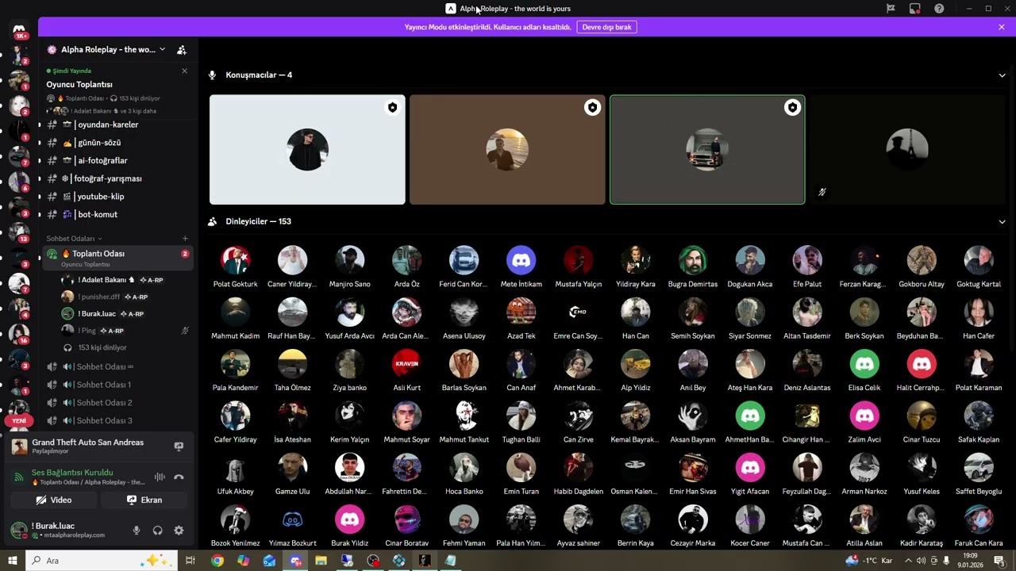
Task: Collapse the Sohbet Odaları category
Action: [x=74, y=239]
